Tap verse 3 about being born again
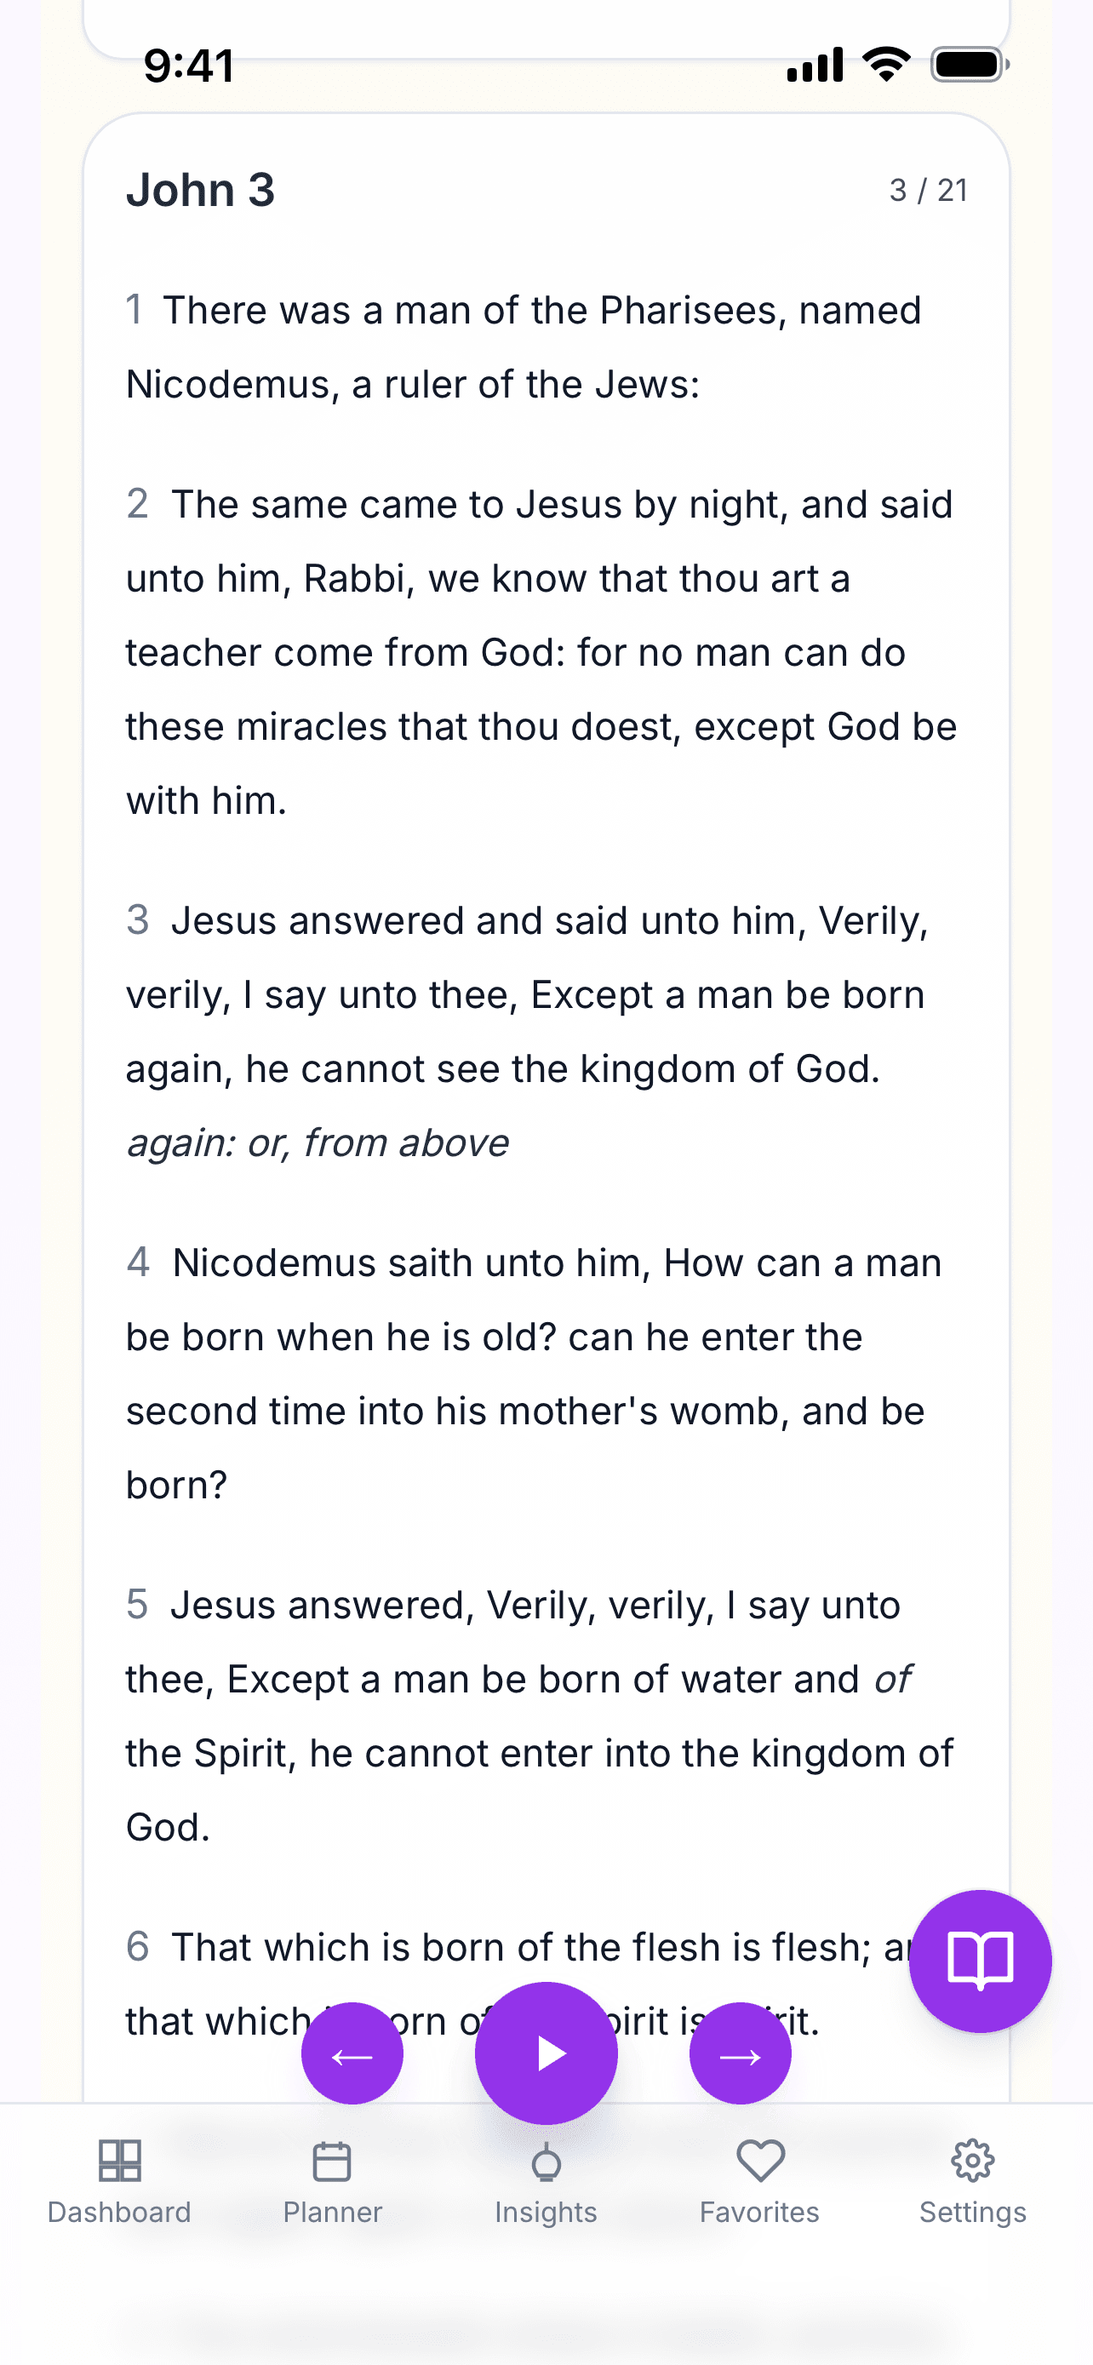This screenshot has width=1093, height=2365. click(528, 994)
